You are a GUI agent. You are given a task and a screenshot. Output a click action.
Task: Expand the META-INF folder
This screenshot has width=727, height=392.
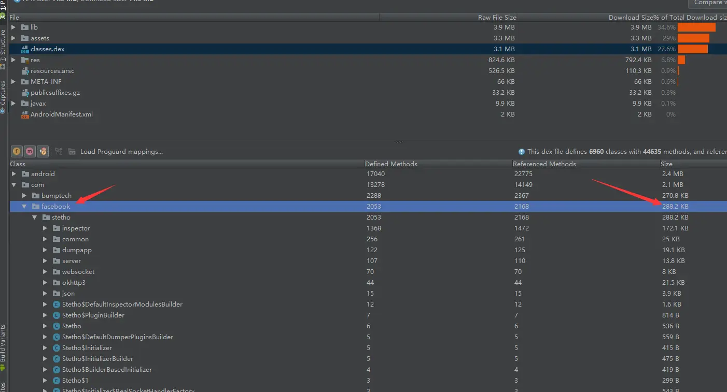pyautogui.click(x=13, y=81)
